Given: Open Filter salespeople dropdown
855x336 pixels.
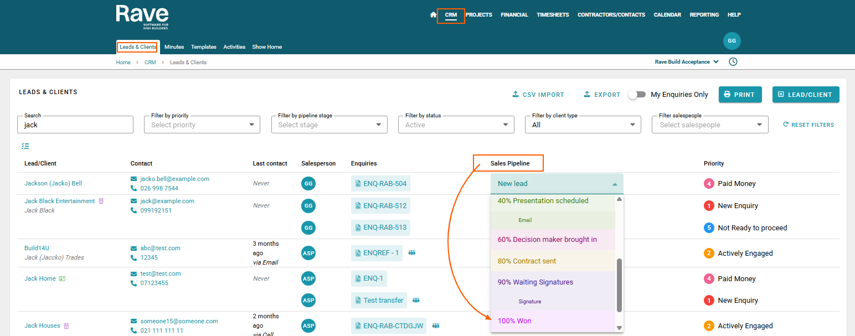Looking at the screenshot, I should pyautogui.click(x=710, y=125).
